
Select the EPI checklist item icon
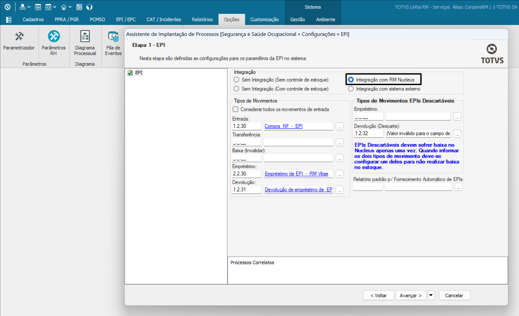click(x=130, y=72)
